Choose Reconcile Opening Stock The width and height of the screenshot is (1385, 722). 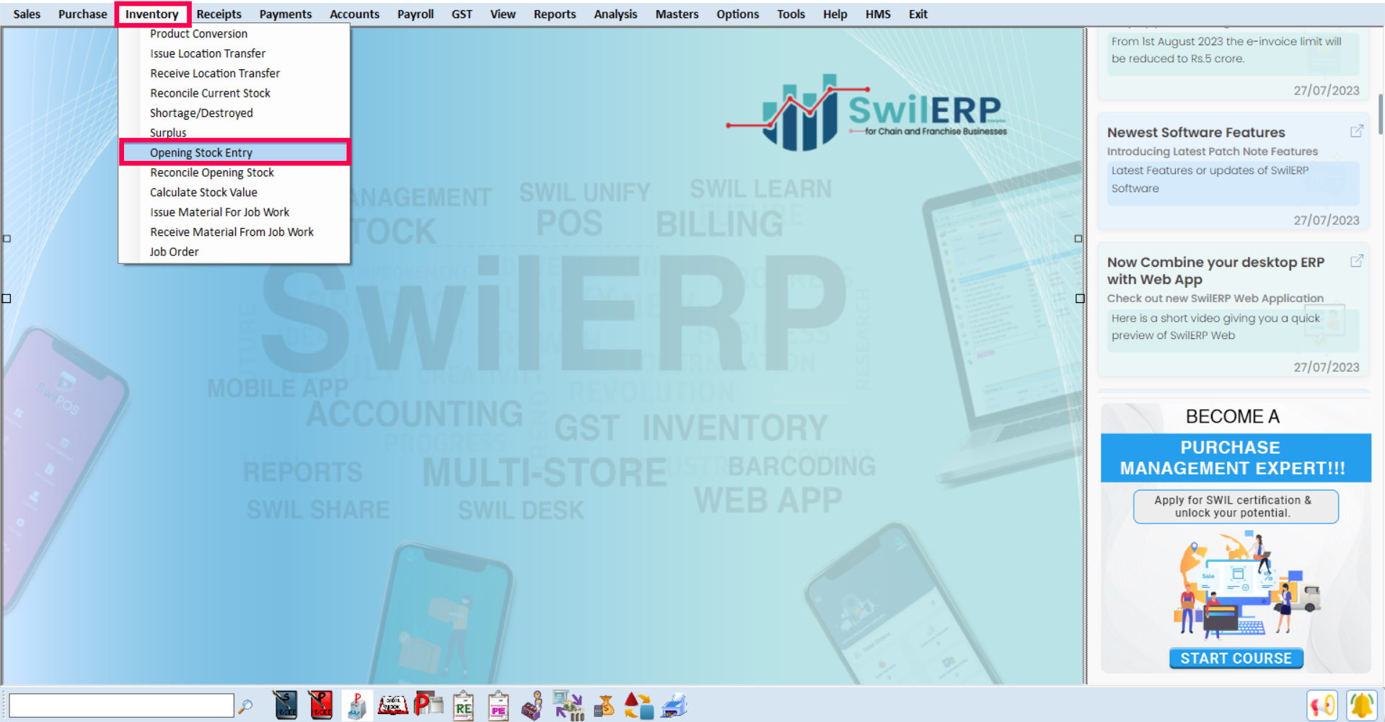coord(234,172)
